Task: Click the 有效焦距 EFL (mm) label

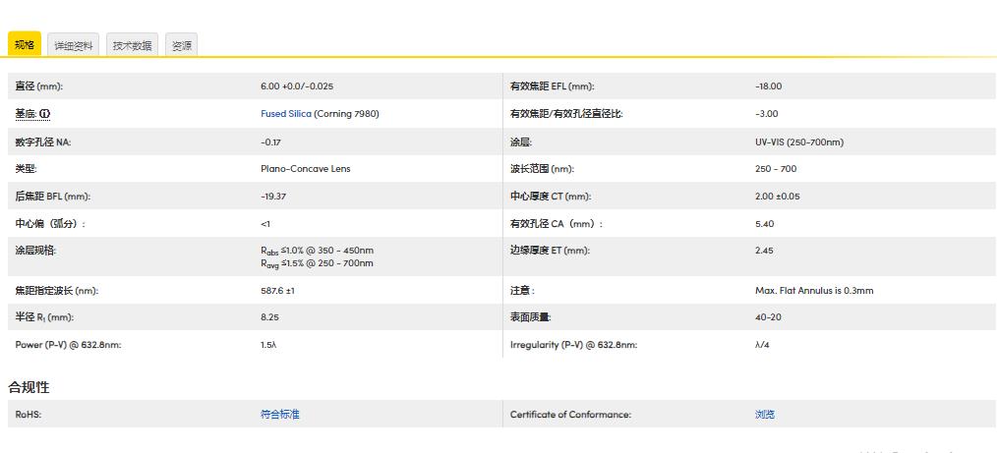Action: (552, 86)
